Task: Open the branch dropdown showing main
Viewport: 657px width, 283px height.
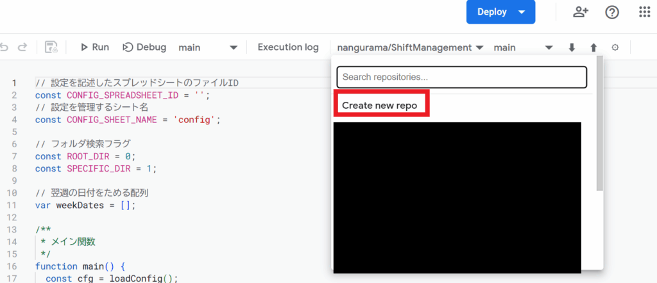Action: 524,47
